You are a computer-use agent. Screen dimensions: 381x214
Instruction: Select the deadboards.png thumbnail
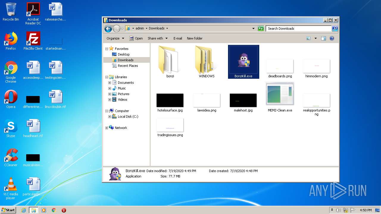click(x=280, y=66)
